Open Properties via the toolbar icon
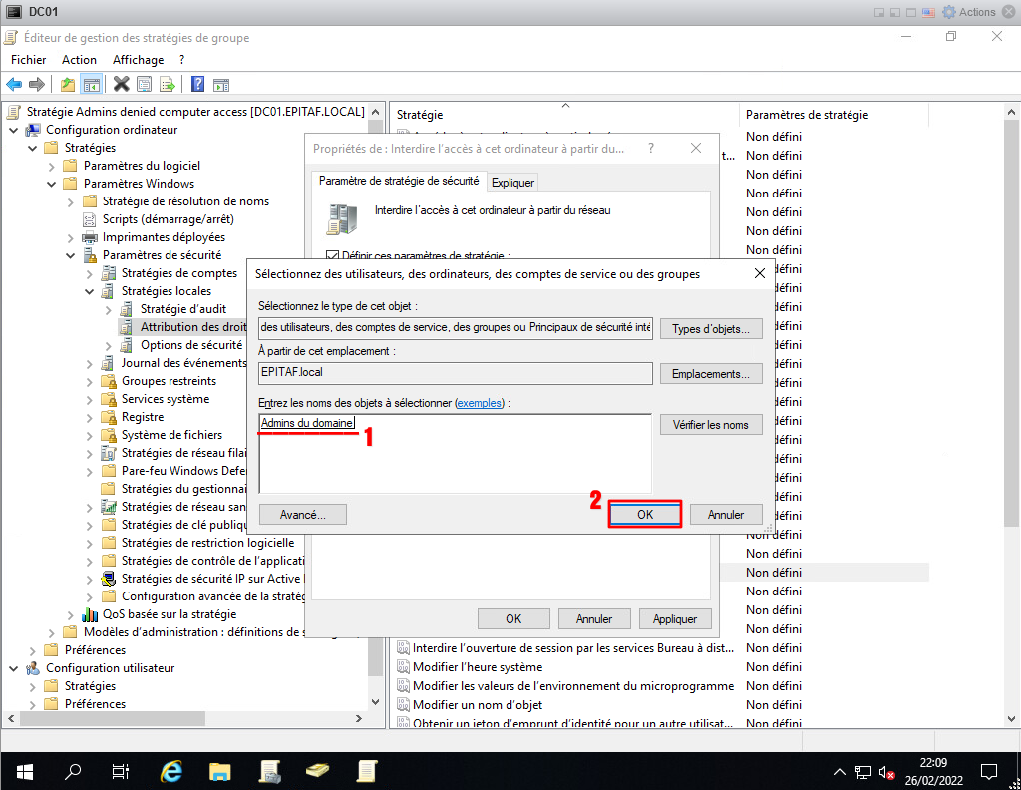The width and height of the screenshot is (1021, 790). [145, 84]
